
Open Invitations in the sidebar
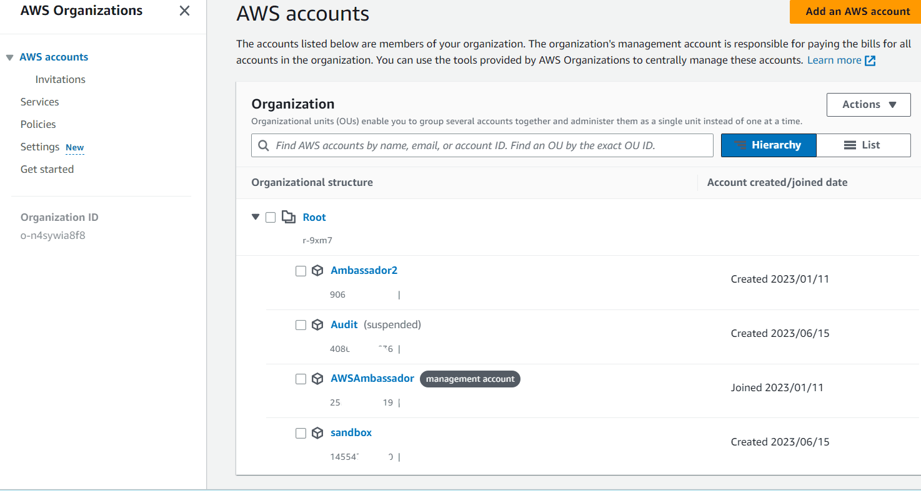pos(60,79)
